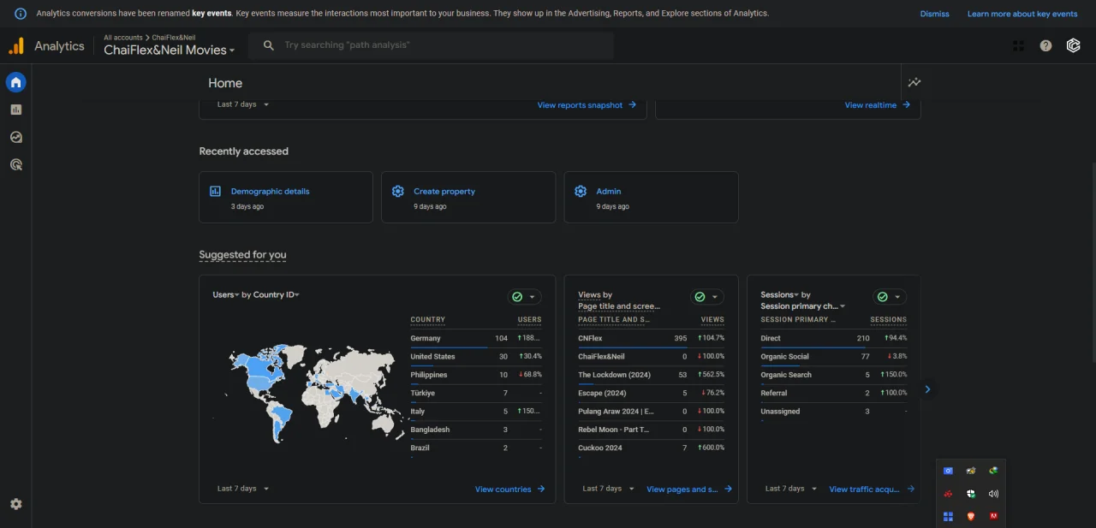This screenshot has height=528, width=1096.
Task: Show next suggested cards with right chevron
Action: (927, 389)
